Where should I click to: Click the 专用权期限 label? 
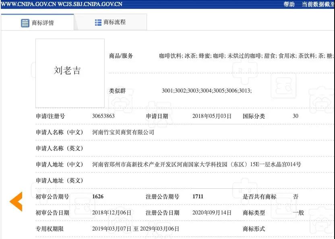pos(50,229)
